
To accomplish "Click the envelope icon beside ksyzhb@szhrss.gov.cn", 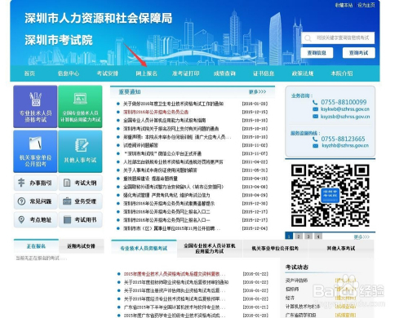I will click(x=315, y=146).
